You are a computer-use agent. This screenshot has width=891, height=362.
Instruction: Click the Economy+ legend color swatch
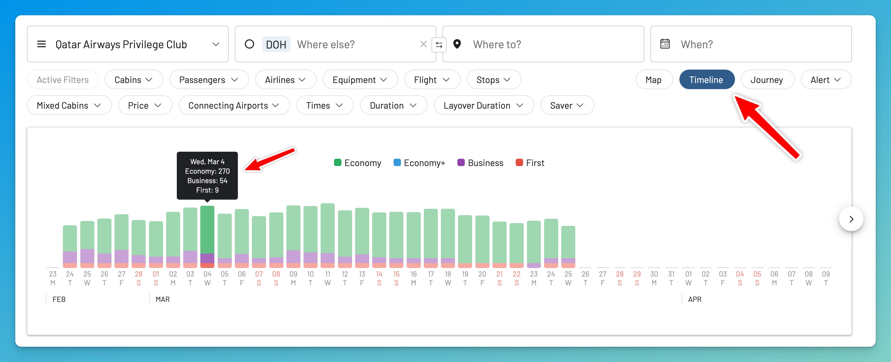(397, 162)
